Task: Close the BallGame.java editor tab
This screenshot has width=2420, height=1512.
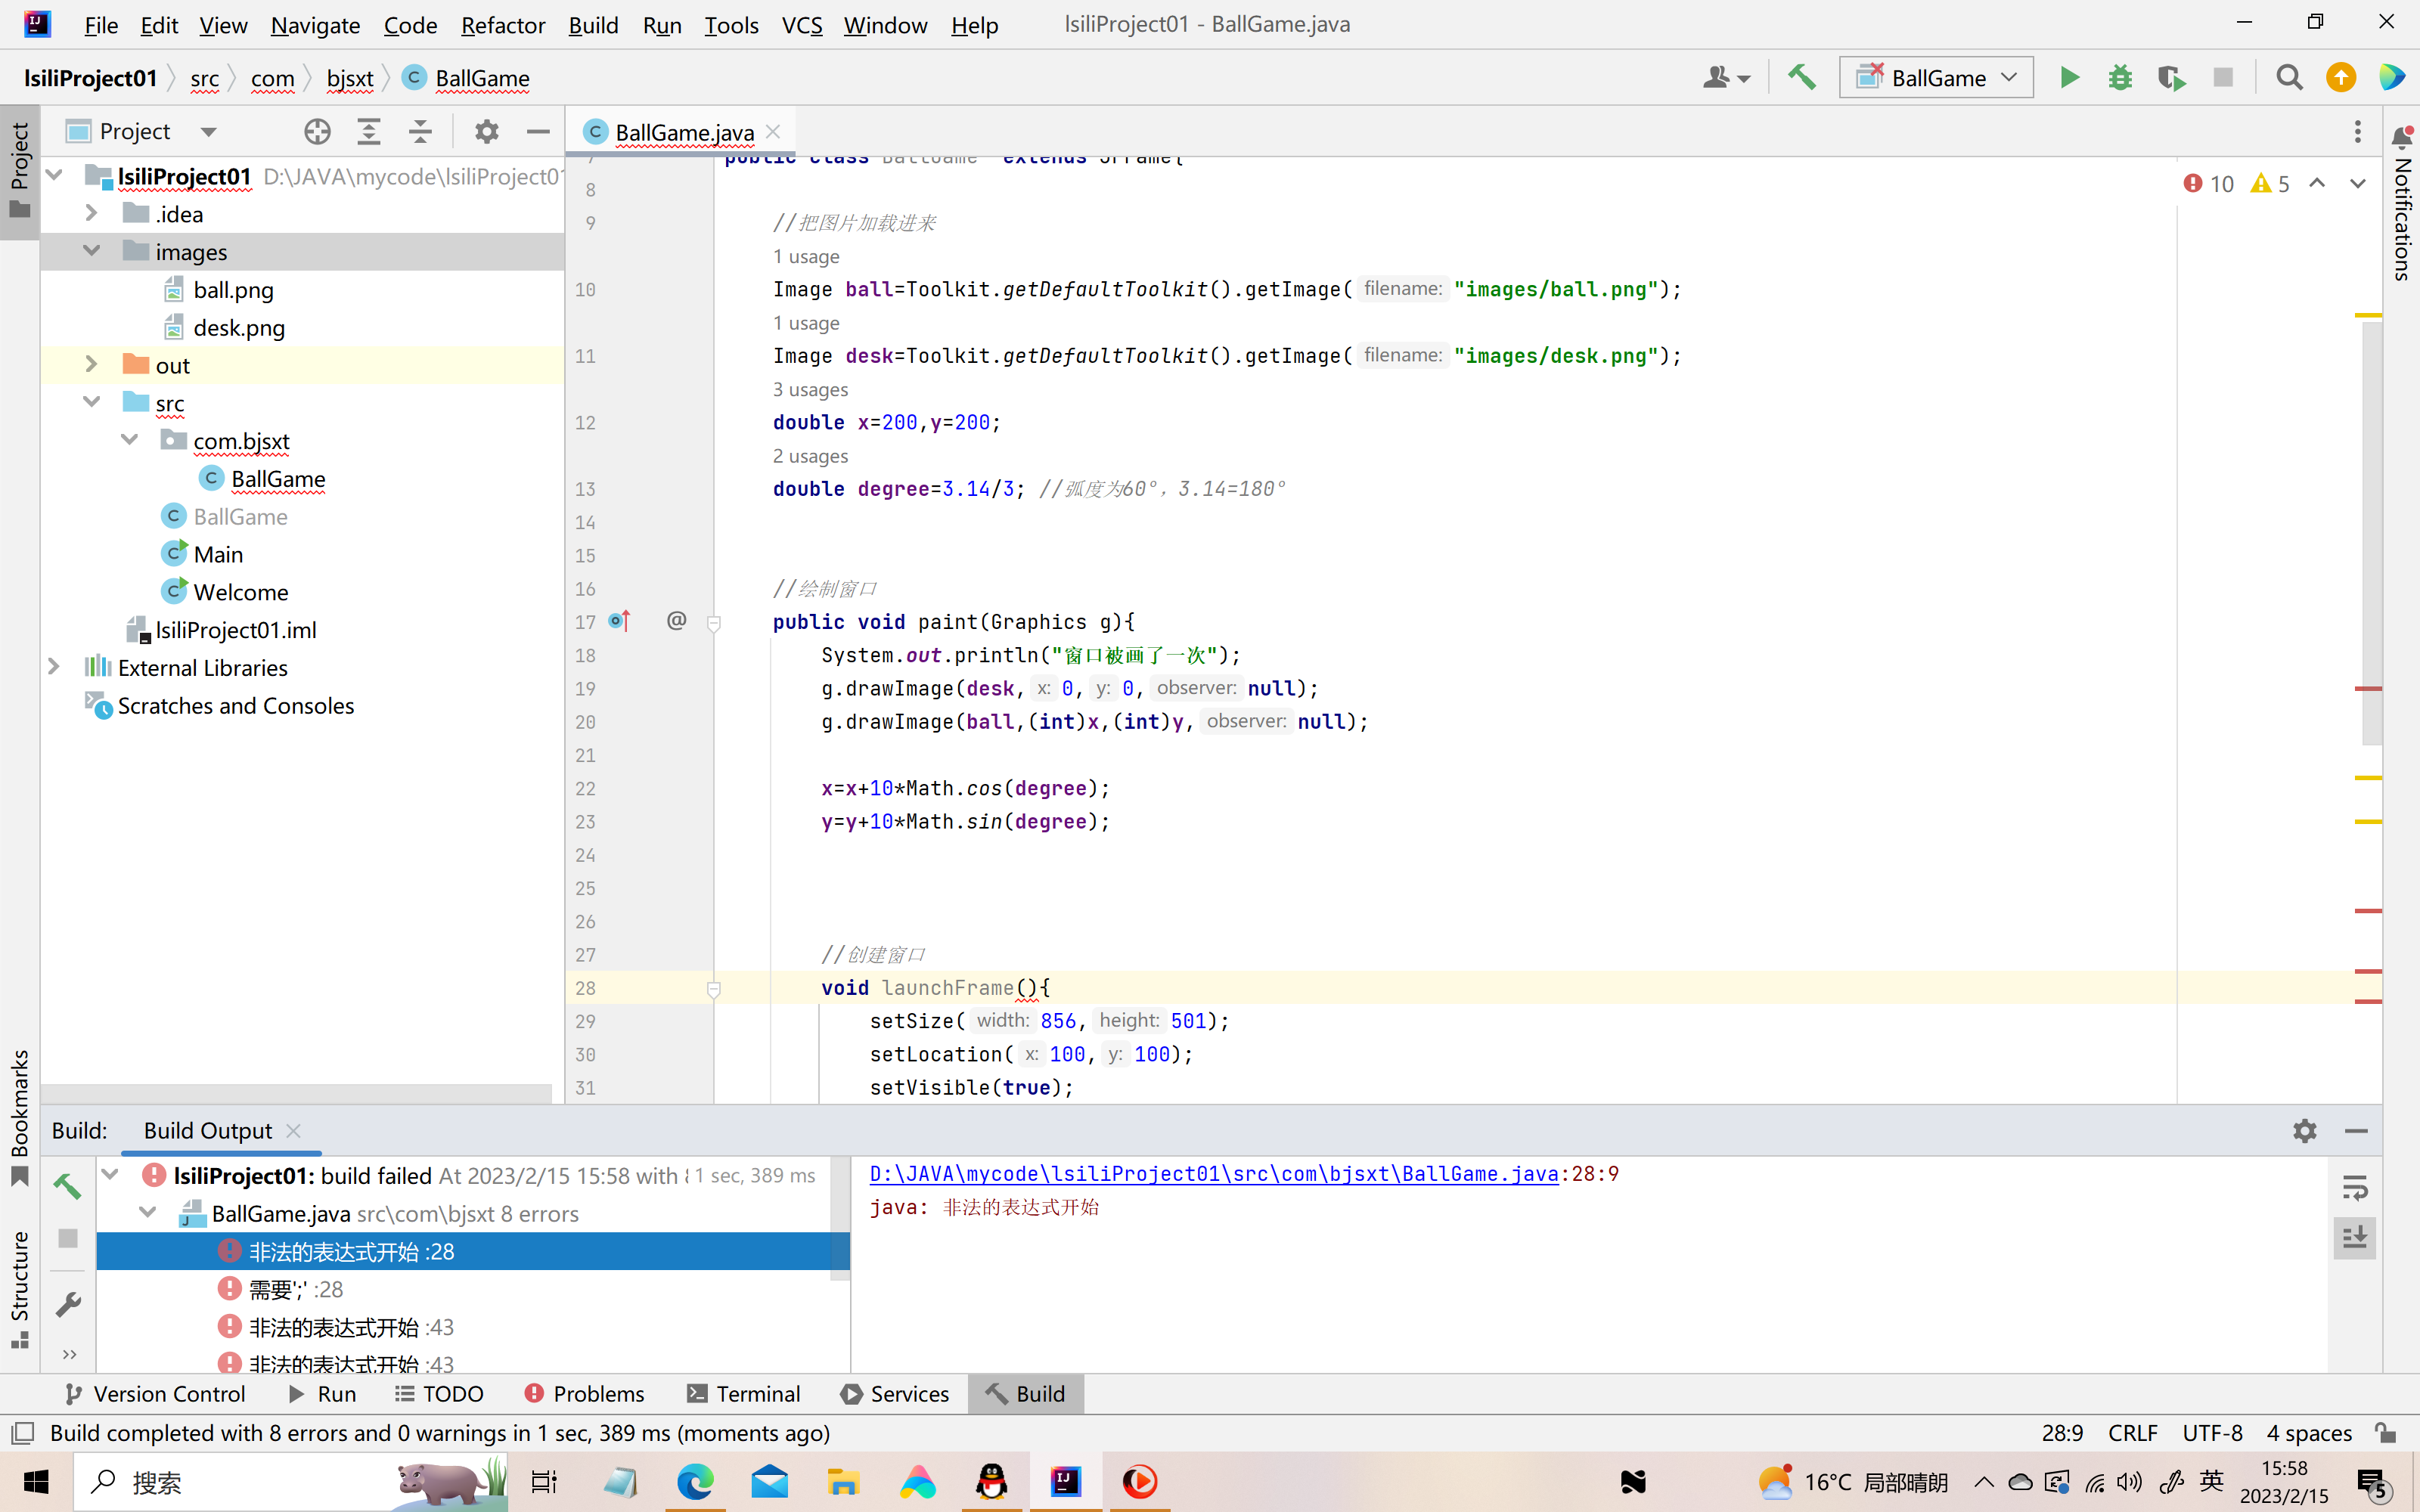Action: point(773,132)
